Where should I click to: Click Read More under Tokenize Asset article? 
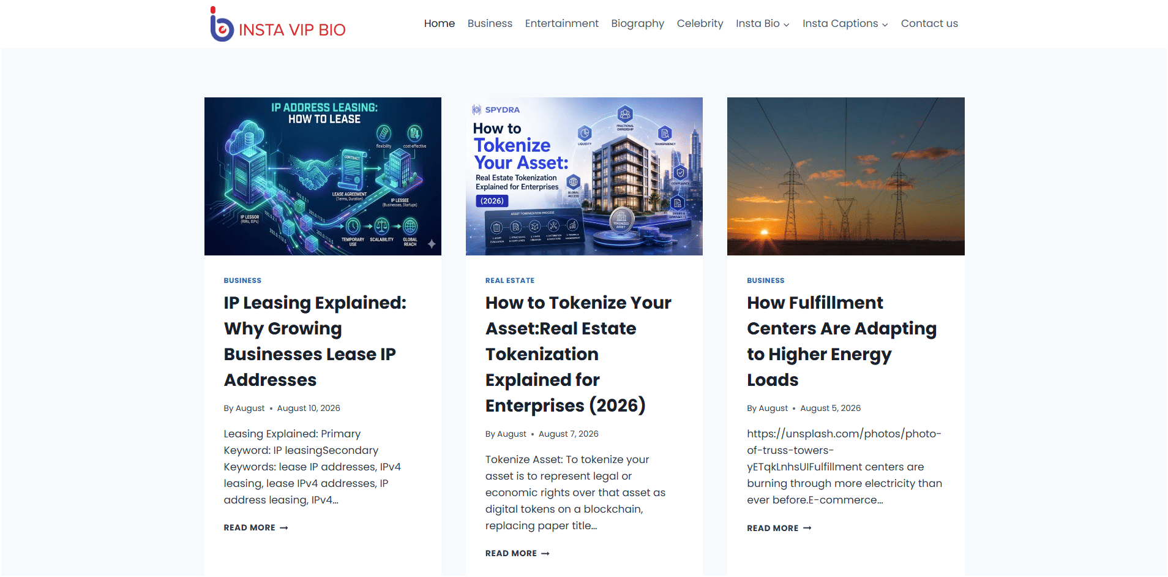(517, 553)
